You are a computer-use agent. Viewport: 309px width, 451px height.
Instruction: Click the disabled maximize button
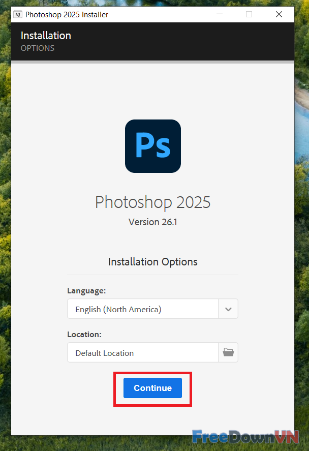point(249,14)
